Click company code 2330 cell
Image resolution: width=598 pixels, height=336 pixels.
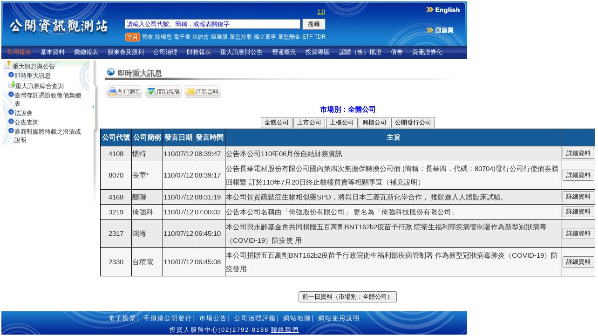(116, 262)
